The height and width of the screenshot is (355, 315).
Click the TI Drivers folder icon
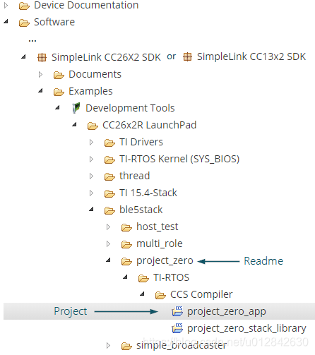click(109, 143)
